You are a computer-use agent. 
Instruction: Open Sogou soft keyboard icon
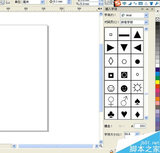point(140,4)
